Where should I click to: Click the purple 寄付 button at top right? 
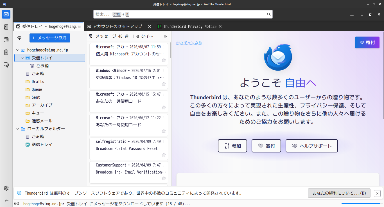(x=367, y=42)
